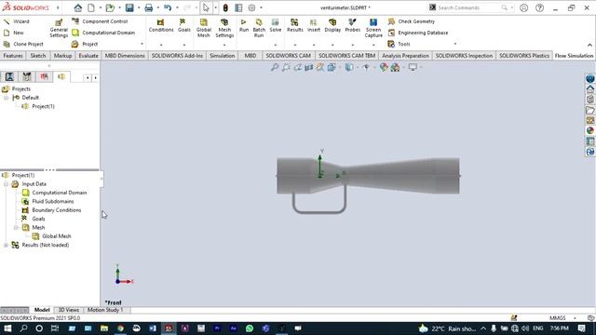Open the Display tool

[332, 26]
